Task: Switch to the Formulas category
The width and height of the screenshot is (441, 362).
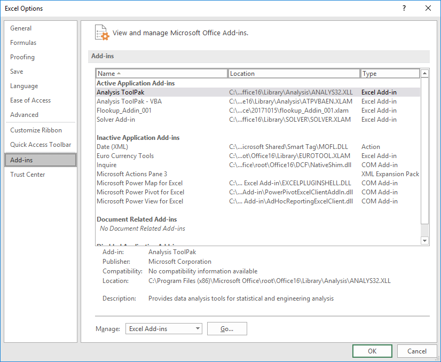Action: (41, 43)
